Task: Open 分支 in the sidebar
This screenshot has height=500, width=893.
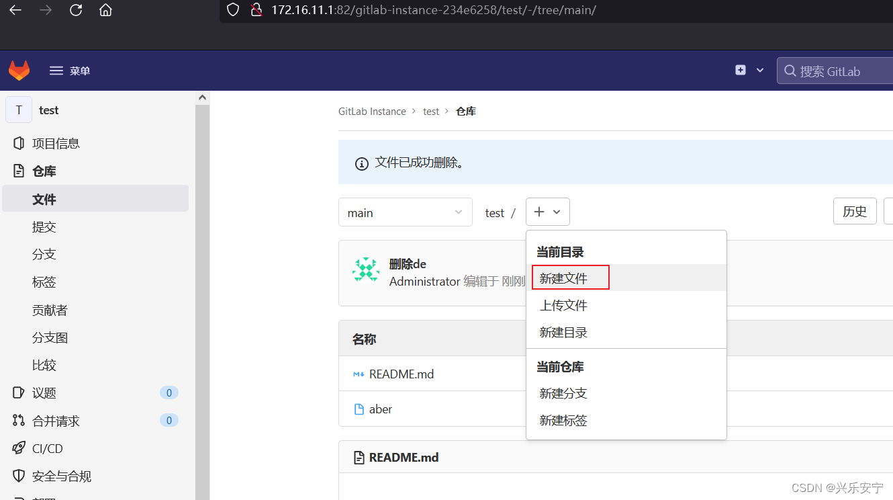Action: pos(44,254)
